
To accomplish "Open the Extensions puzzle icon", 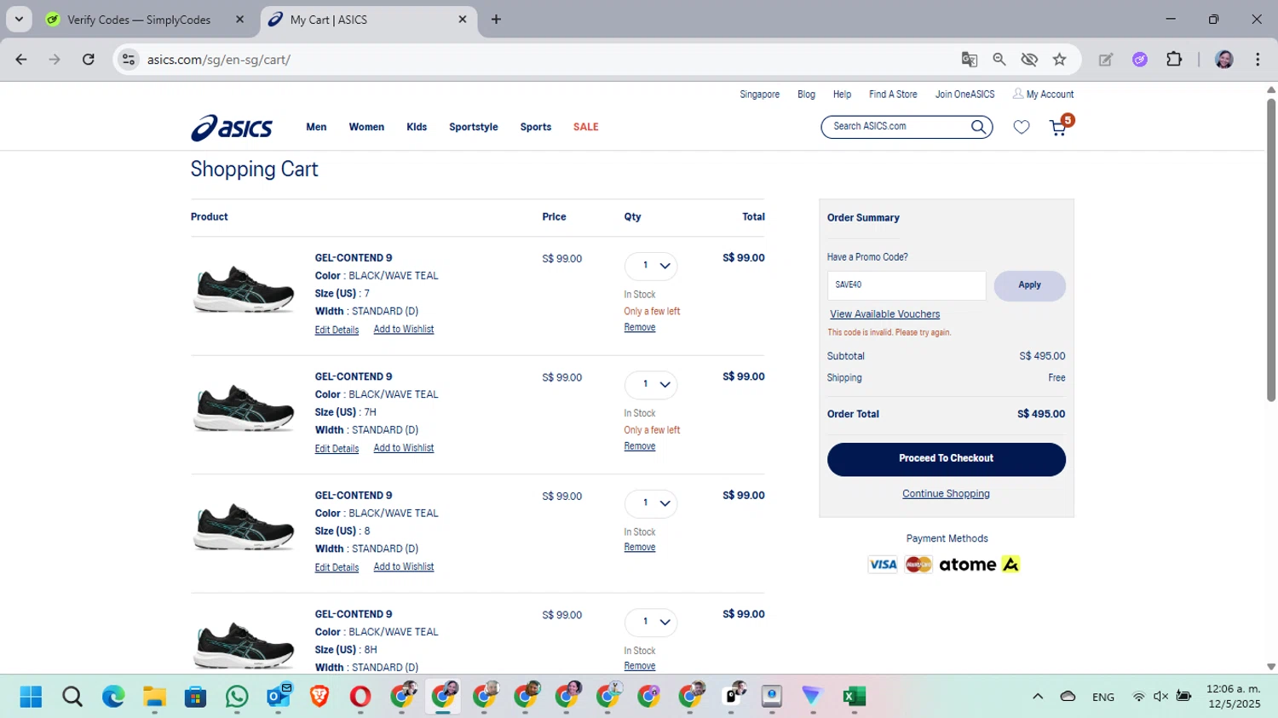I will [1174, 60].
